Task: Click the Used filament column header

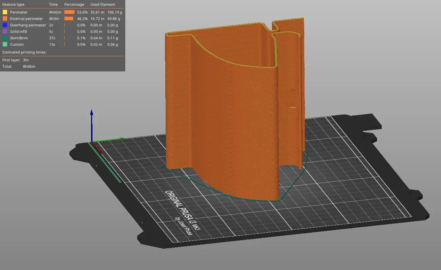Action: coord(103,4)
